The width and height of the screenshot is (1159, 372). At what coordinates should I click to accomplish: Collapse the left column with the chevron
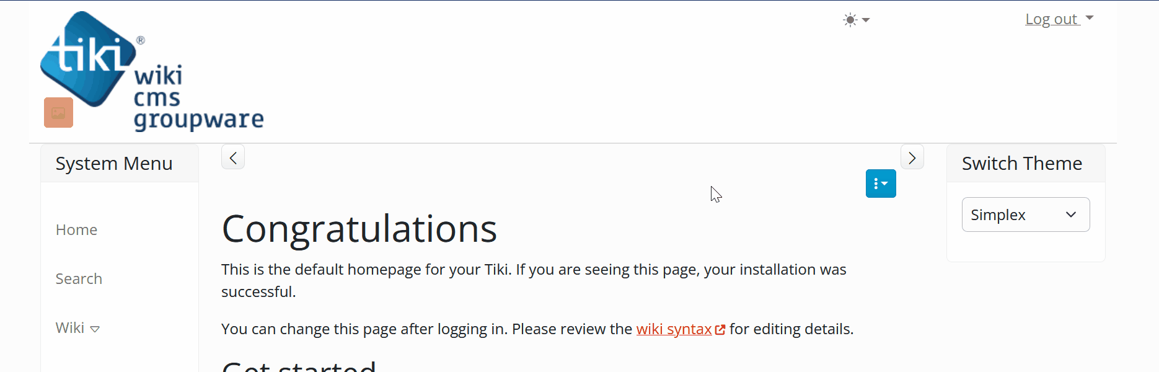(x=233, y=157)
